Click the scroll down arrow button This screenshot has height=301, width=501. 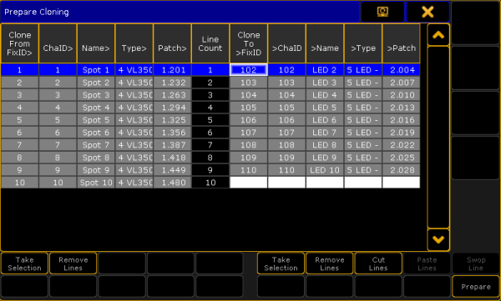click(x=438, y=239)
